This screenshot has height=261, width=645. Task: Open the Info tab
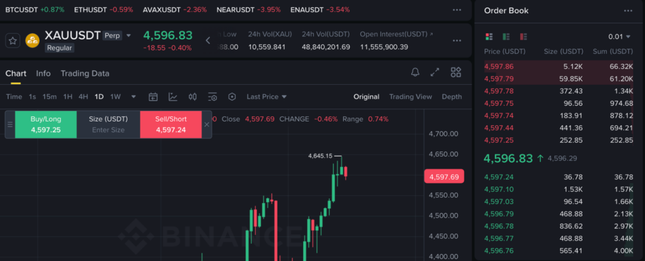click(43, 74)
